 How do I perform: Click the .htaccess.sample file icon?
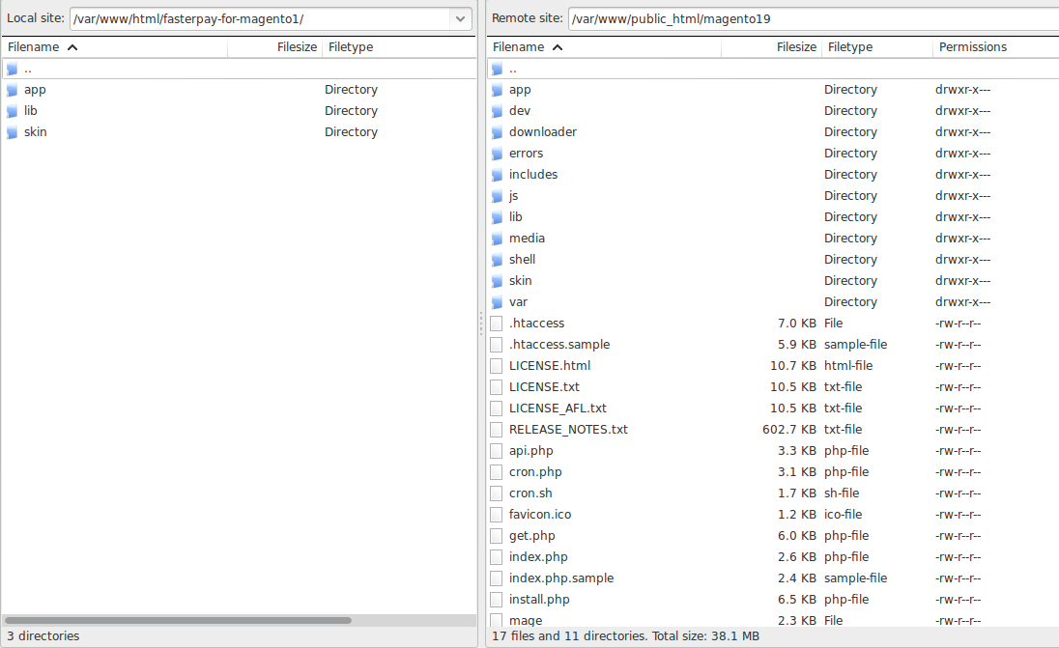(x=497, y=345)
